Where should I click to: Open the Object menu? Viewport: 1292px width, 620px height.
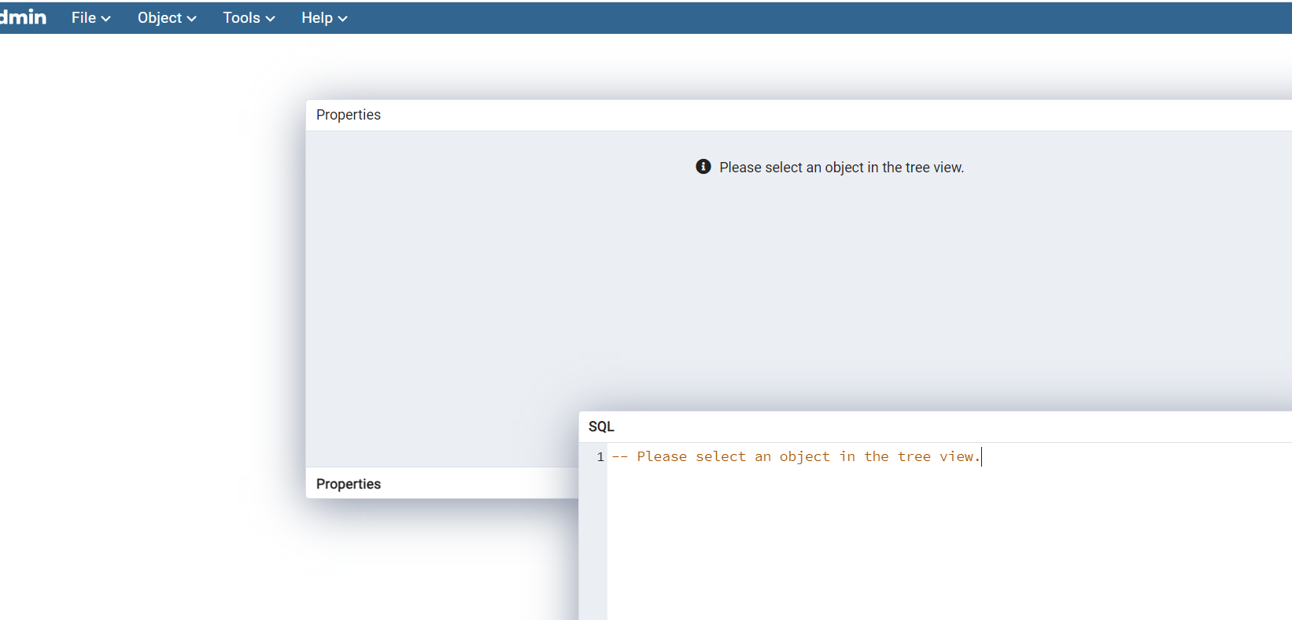160,18
